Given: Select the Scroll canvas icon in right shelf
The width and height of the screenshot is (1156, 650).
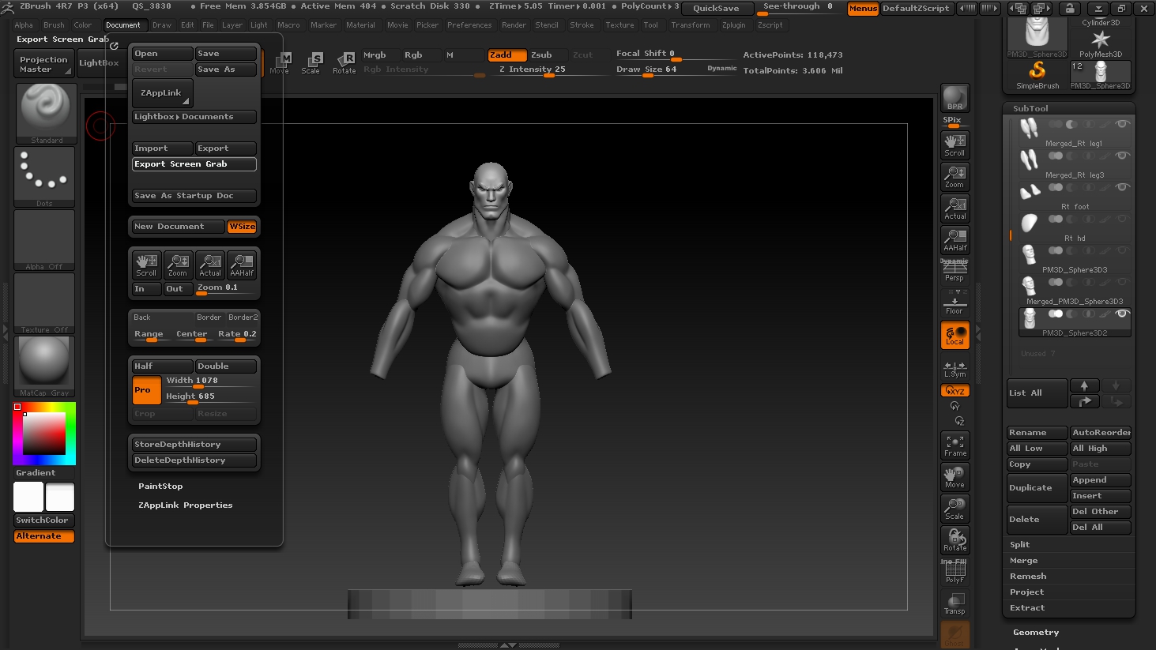Looking at the screenshot, I should point(955,145).
